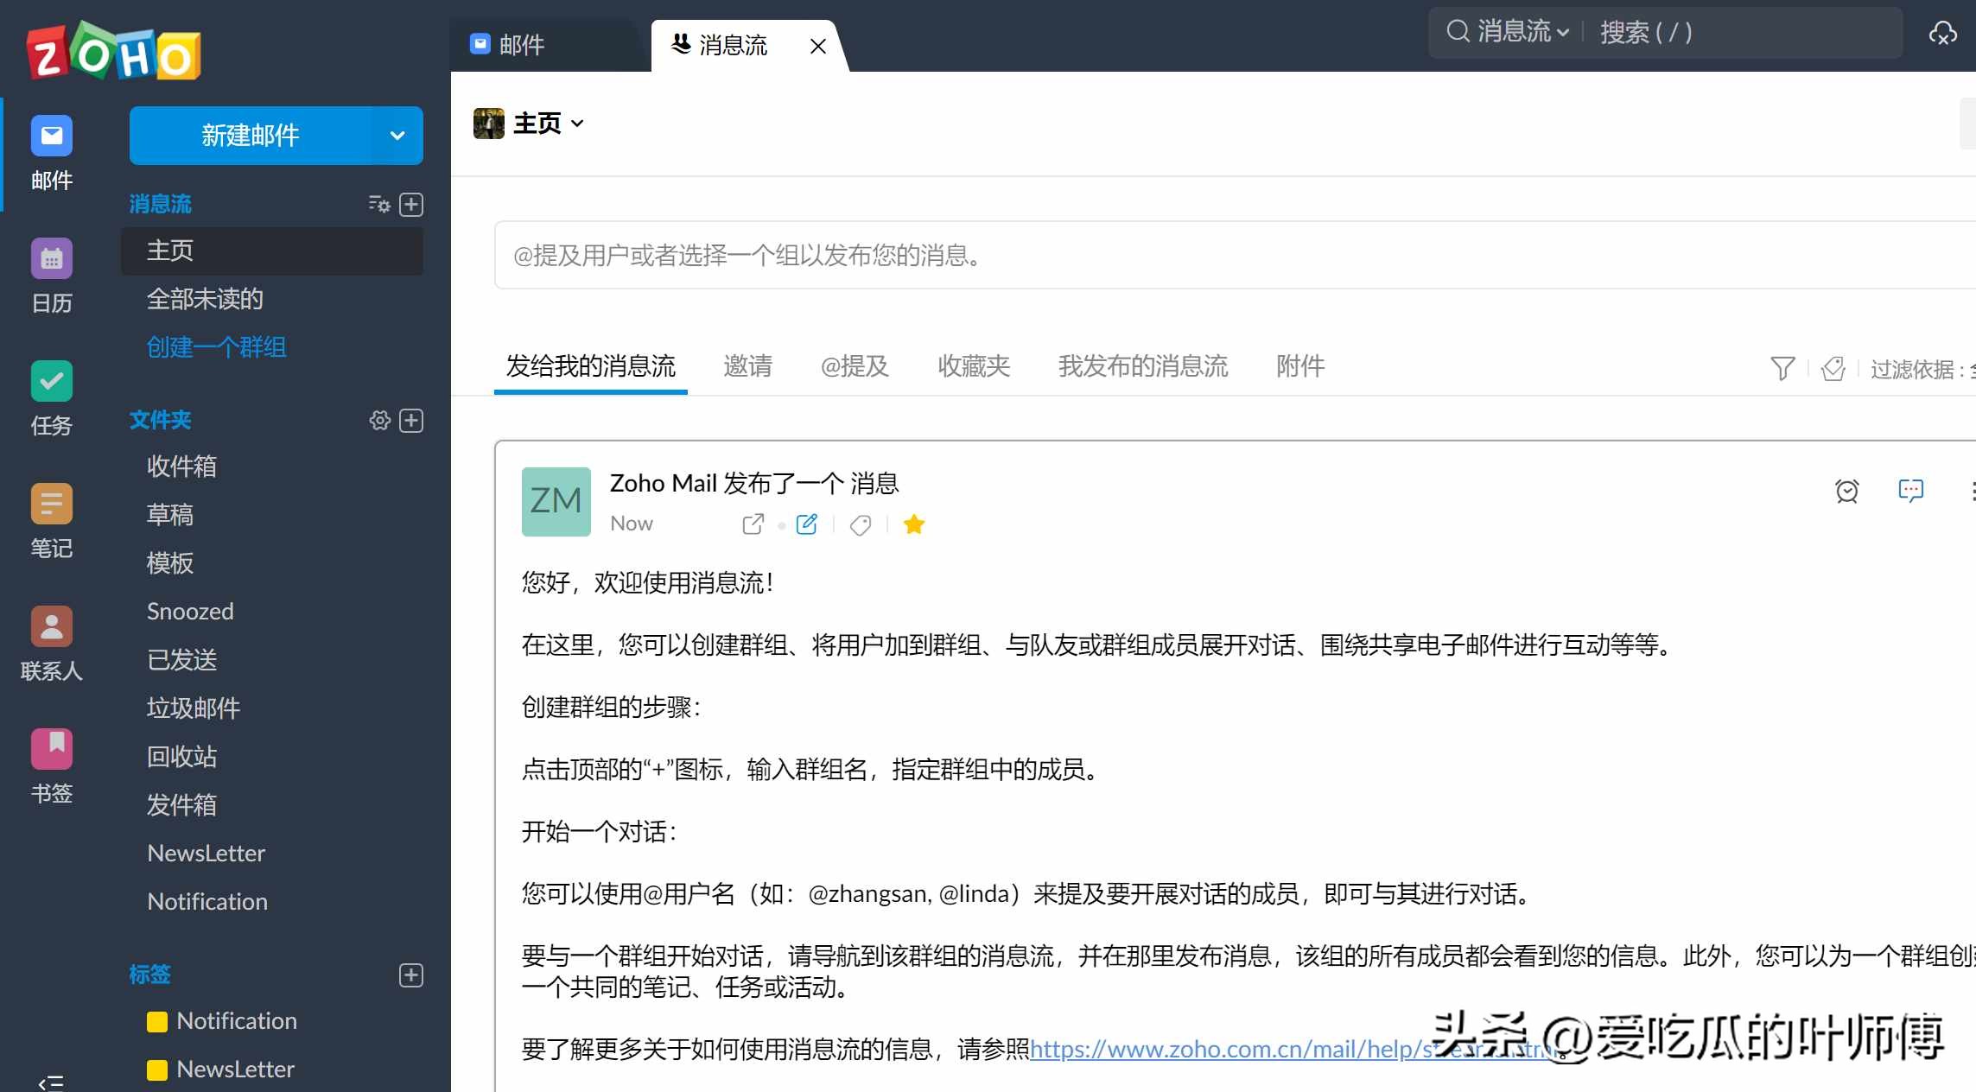Expand the 新建邮件 button dropdown arrow

(x=397, y=135)
